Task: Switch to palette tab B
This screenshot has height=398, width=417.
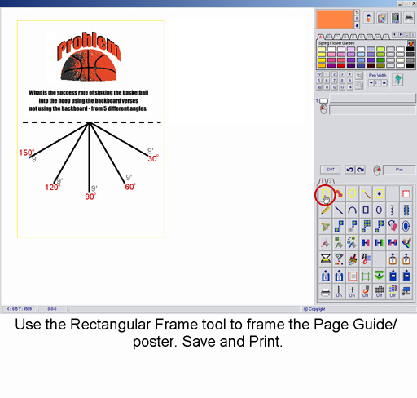Action: (x=329, y=37)
